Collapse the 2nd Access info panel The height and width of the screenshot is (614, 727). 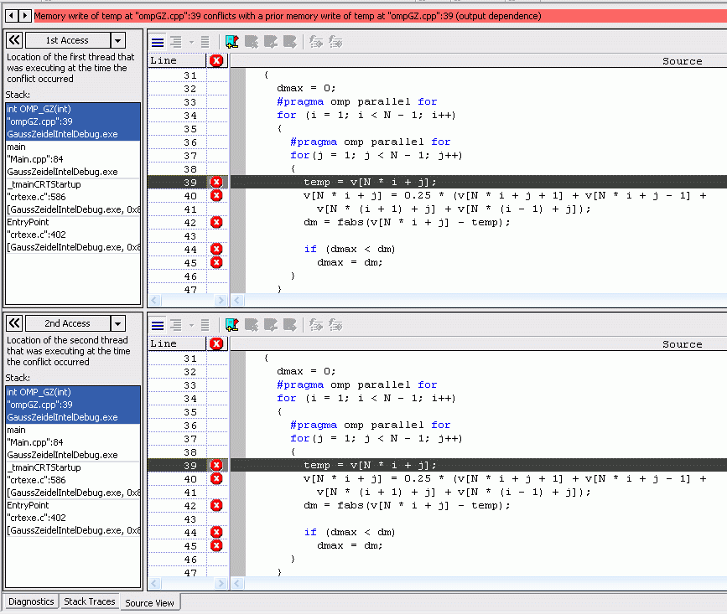pos(14,323)
